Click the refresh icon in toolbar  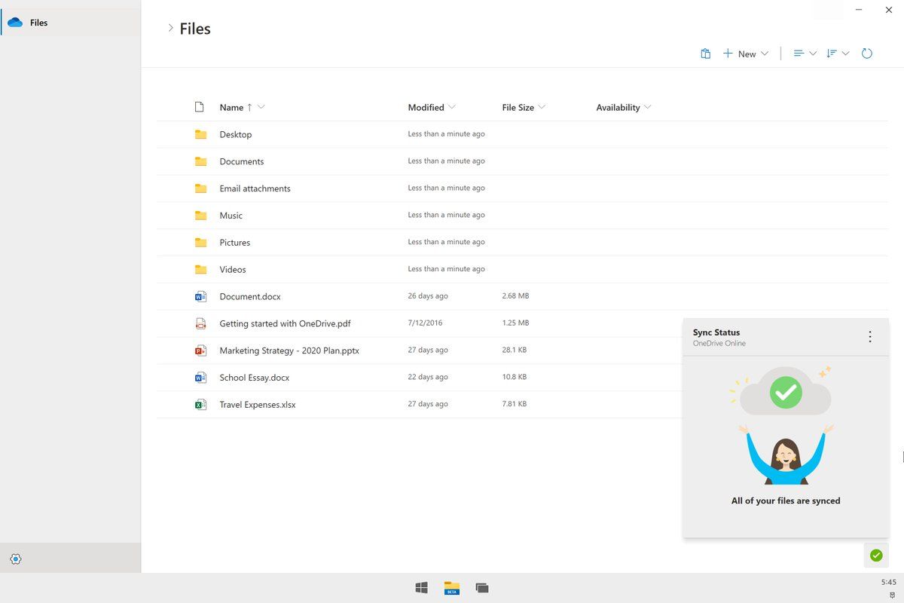866,54
